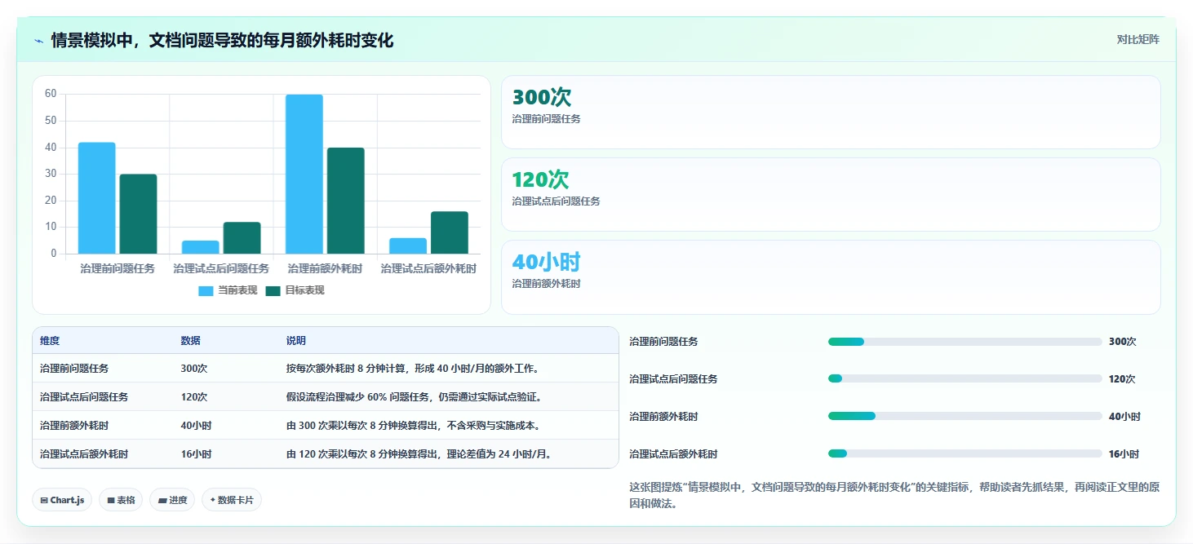Click the 120次 value beside the progress bar
The width and height of the screenshot is (1193, 544).
tap(1122, 379)
